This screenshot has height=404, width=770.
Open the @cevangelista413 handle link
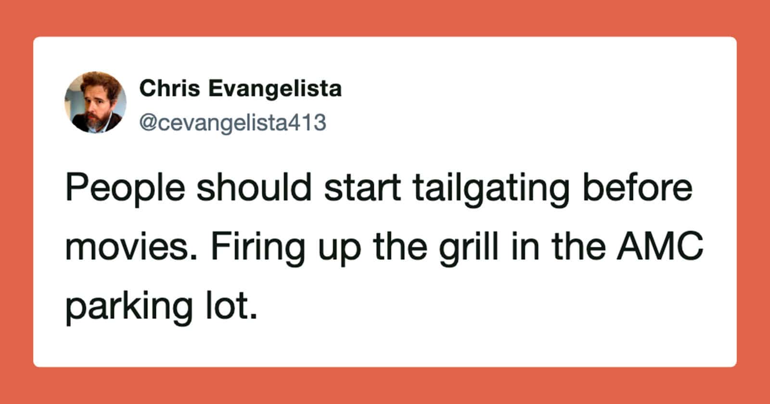pyautogui.click(x=232, y=123)
